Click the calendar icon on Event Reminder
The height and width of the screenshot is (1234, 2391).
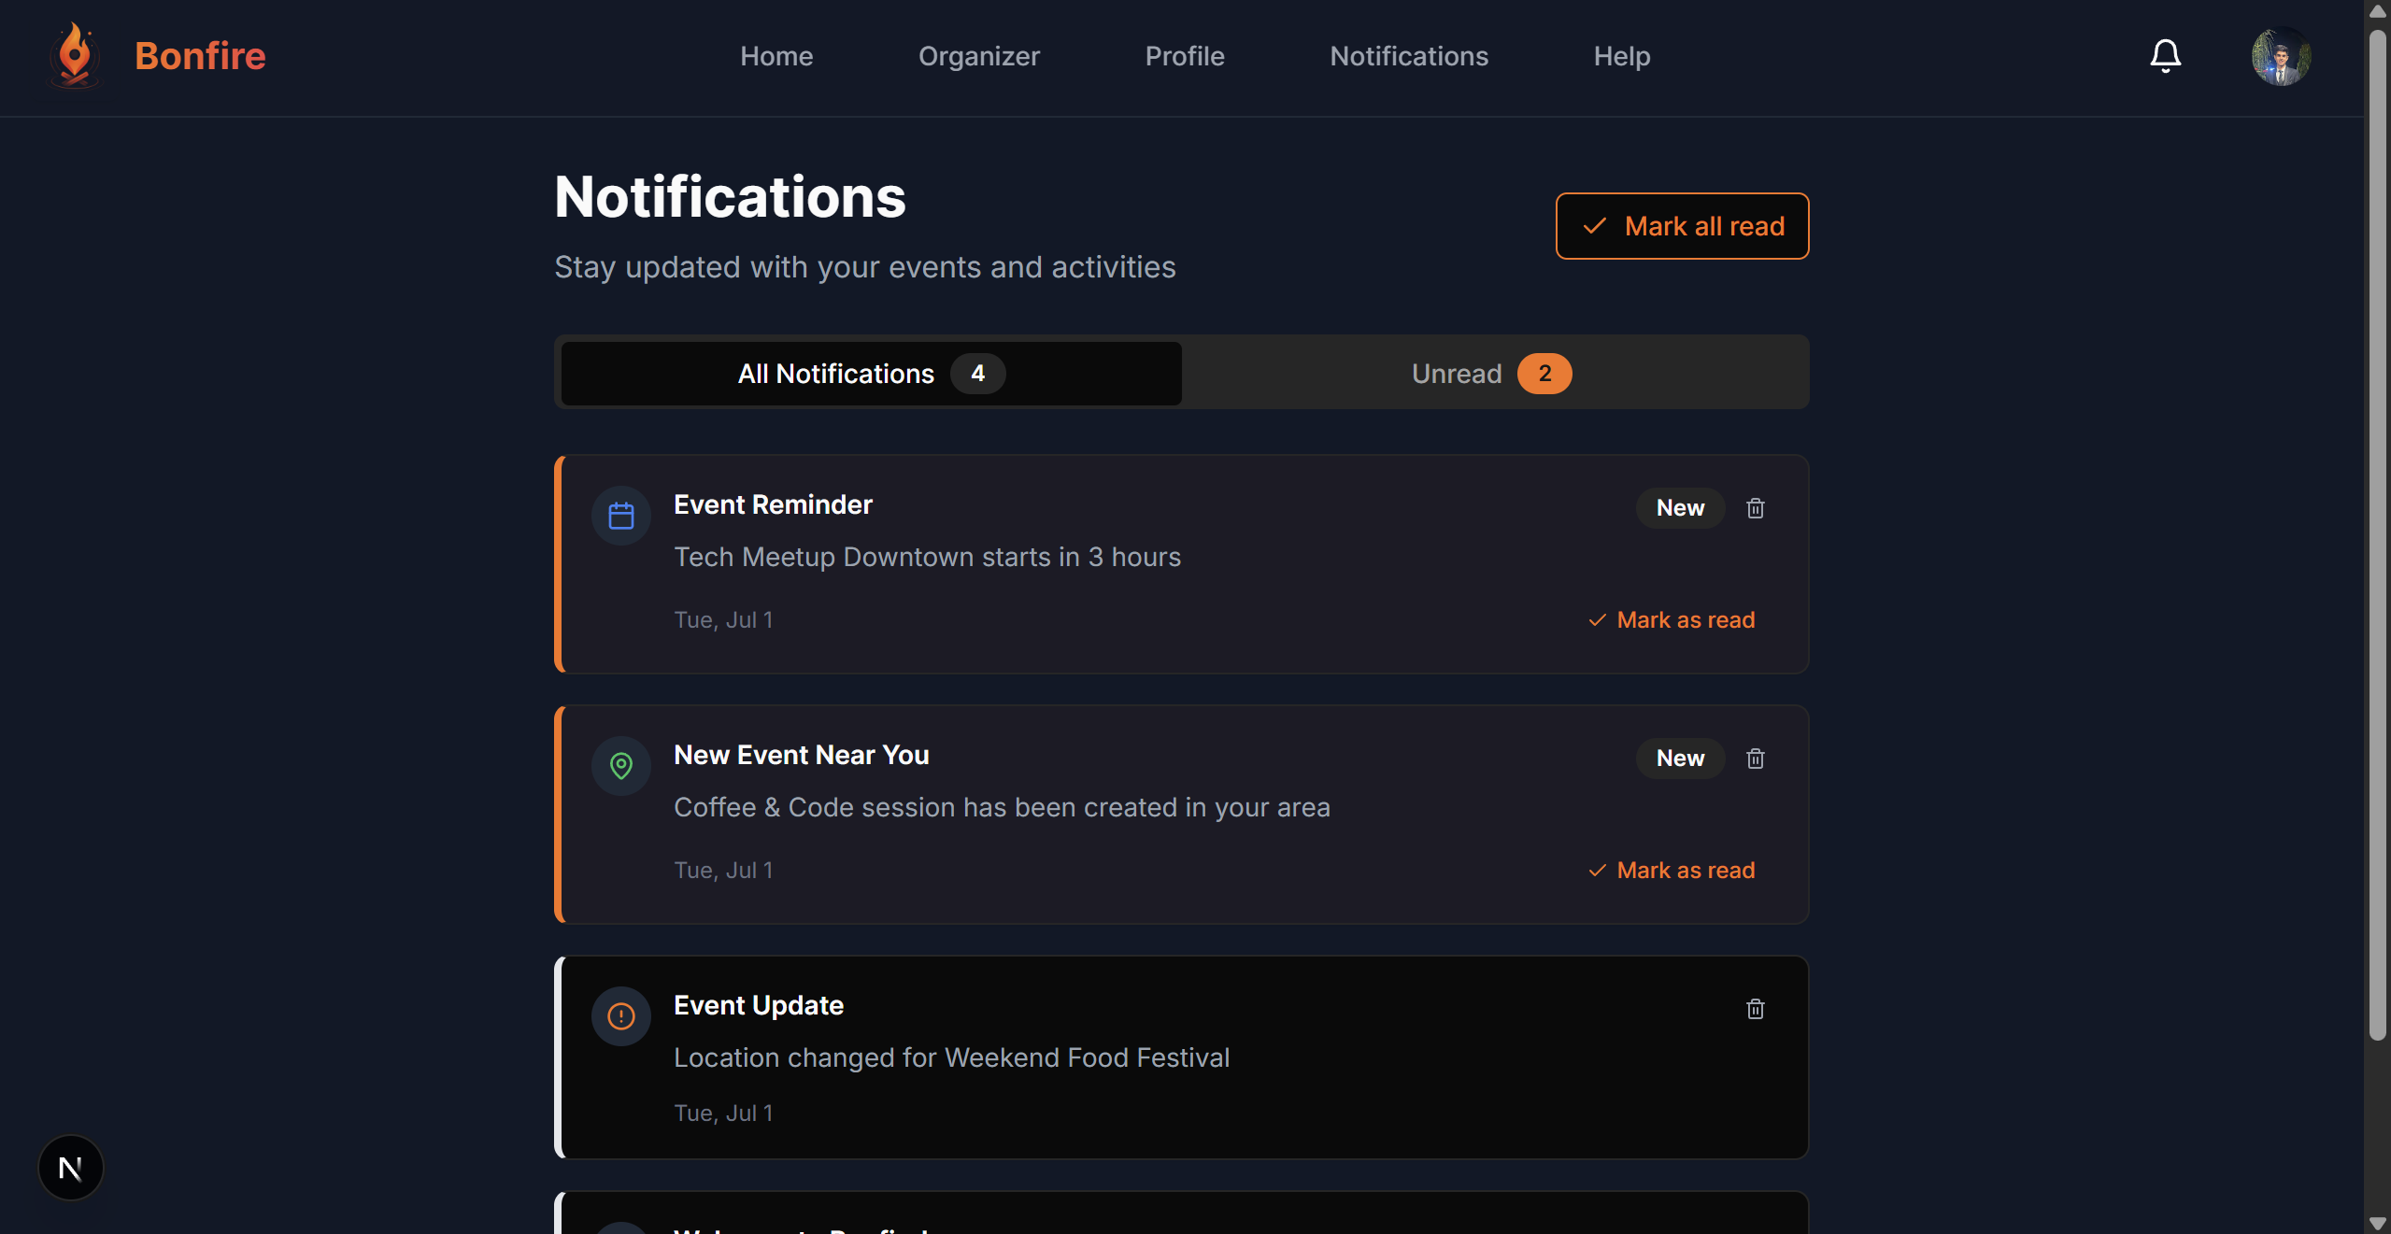pyautogui.click(x=621, y=516)
